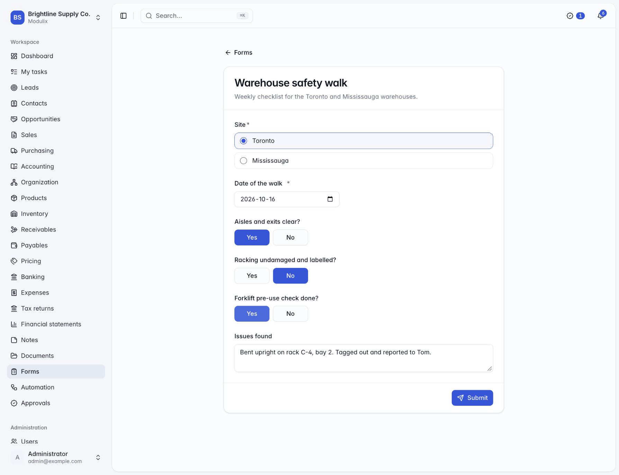Click the calendar icon in date field
Image resolution: width=619 pixels, height=475 pixels.
pos(330,199)
